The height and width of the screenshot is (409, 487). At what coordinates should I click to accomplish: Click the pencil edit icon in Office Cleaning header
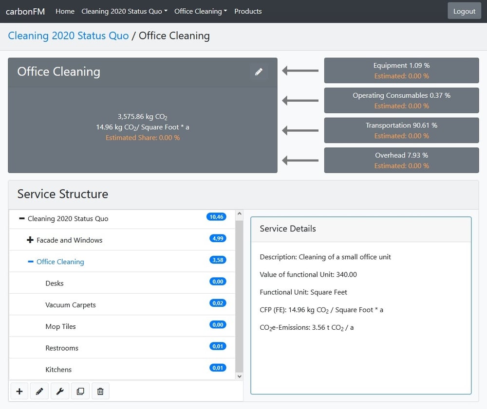259,72
